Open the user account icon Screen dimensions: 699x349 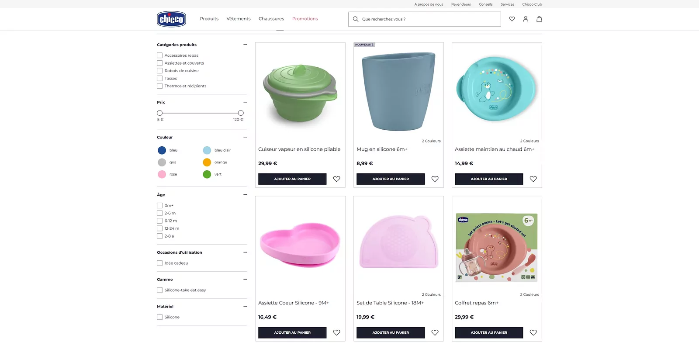tap(526, 19)
